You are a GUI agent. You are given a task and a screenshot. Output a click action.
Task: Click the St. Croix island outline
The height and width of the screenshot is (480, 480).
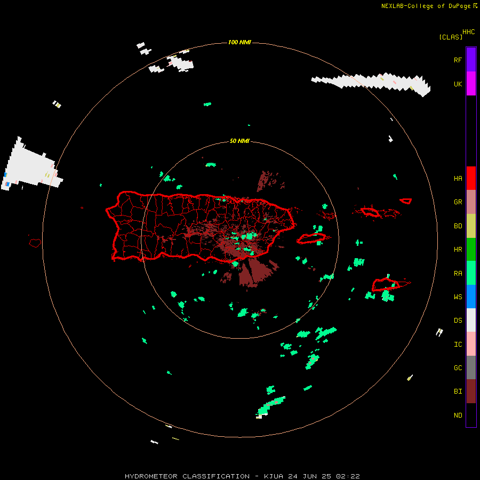386,285
